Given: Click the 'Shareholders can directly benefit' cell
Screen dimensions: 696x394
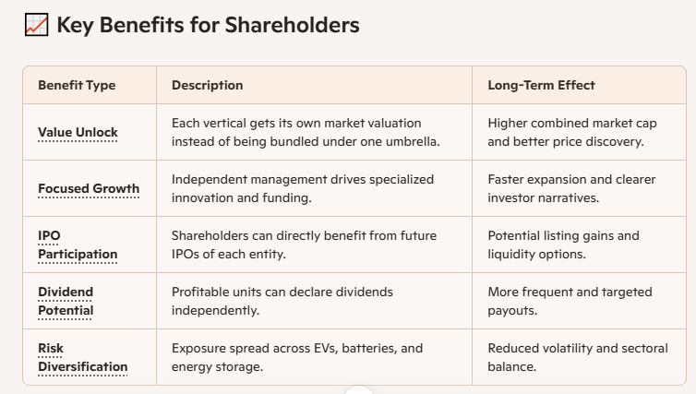Looking at the screenshot, I should (x=314, y=245).
